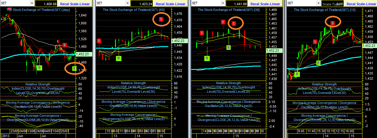Click title 'The Stock Exchange of Thailand(SET) [day]'
The height and width of the screenshot is (138, 377).
click(x=38, y=10)
